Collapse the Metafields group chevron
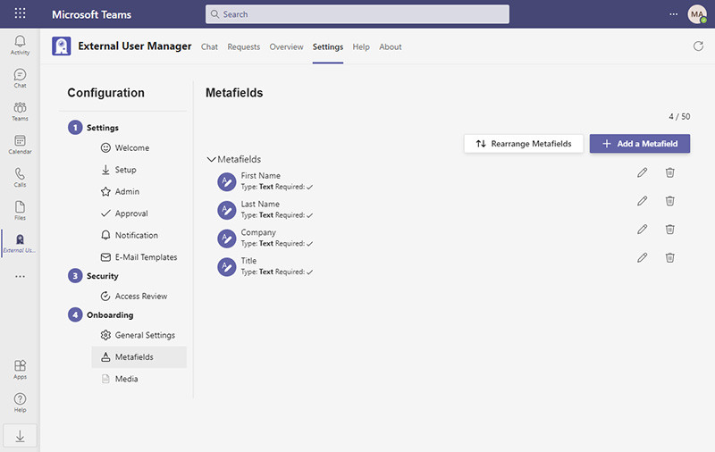The image size is (715, 452). [x=211, y=160]
